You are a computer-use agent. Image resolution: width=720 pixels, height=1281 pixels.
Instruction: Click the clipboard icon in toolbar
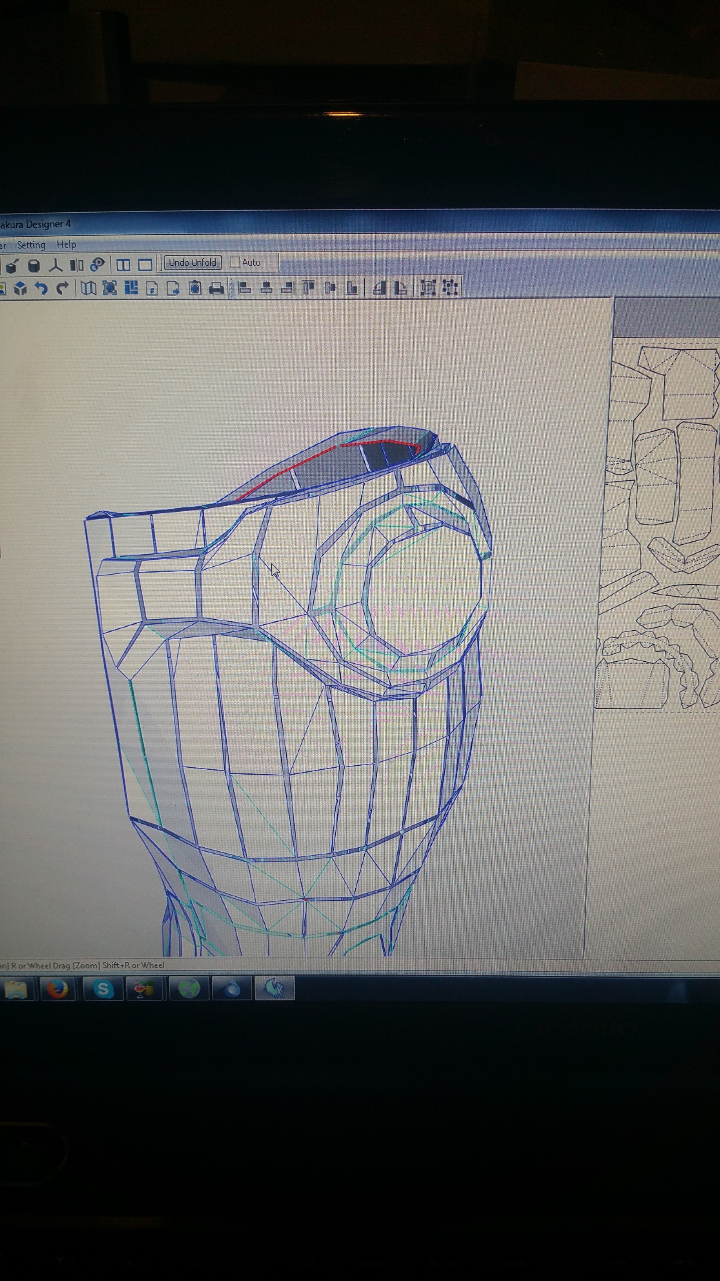coord(195,288)
